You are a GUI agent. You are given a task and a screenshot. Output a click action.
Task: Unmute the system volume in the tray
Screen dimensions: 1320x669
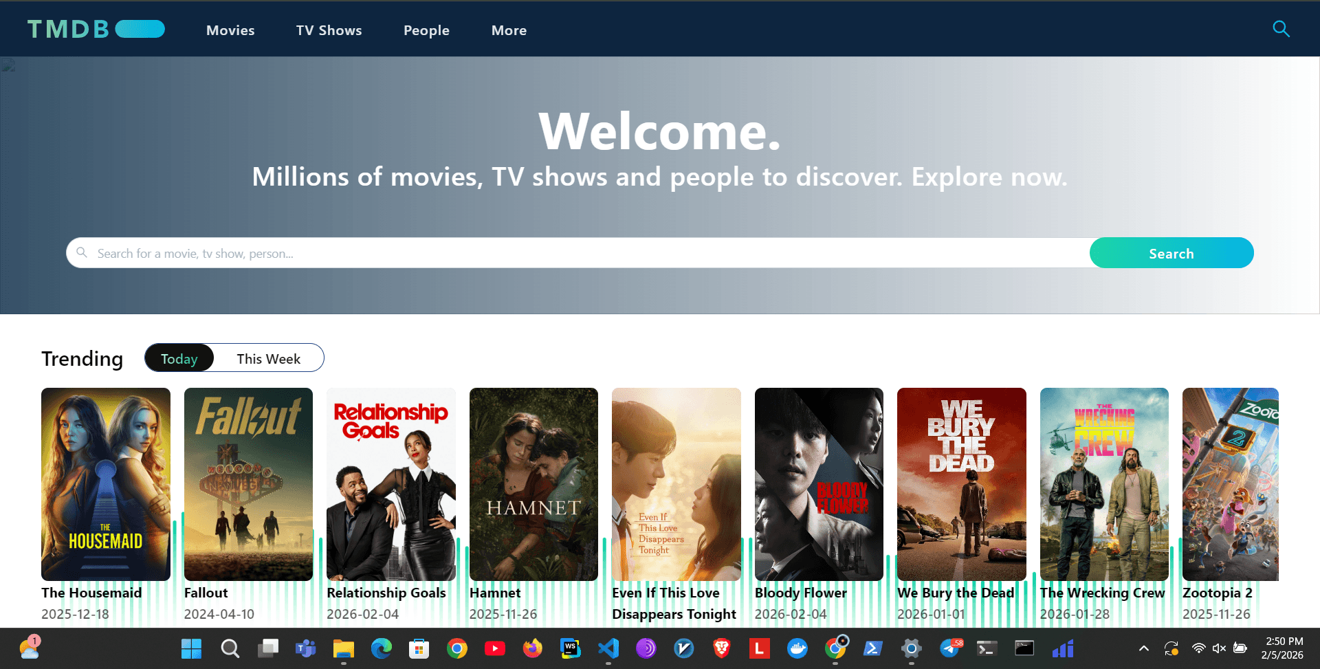1220,648
